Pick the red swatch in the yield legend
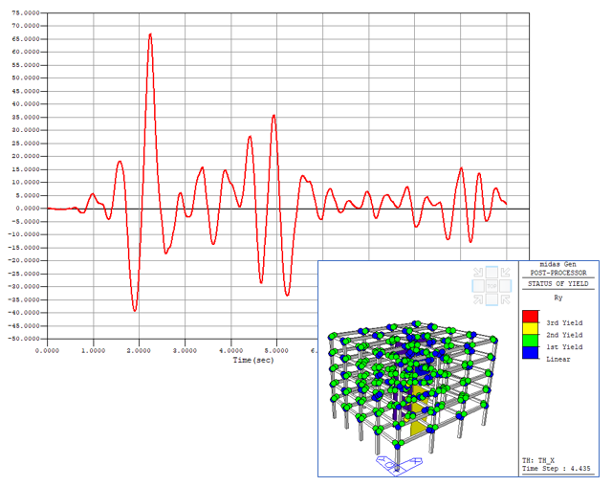The image size is (612, 486). coord(530,317)
